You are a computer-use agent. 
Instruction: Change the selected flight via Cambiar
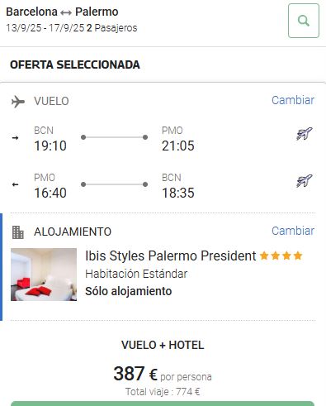pos(293,100)
